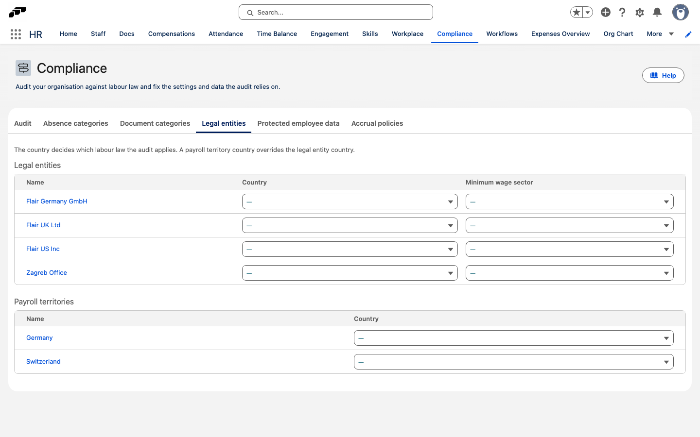This screenshot has height=437, width=700.
Task: Focus the global Search field
Action: [336, 12]
